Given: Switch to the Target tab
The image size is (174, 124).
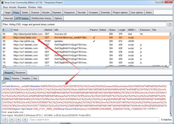Looking at the screenshot, I should coord(7,13).
